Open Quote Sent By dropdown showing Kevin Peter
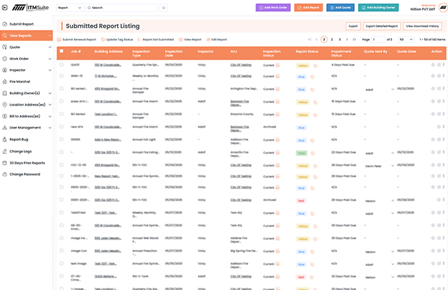 [379, 166]
